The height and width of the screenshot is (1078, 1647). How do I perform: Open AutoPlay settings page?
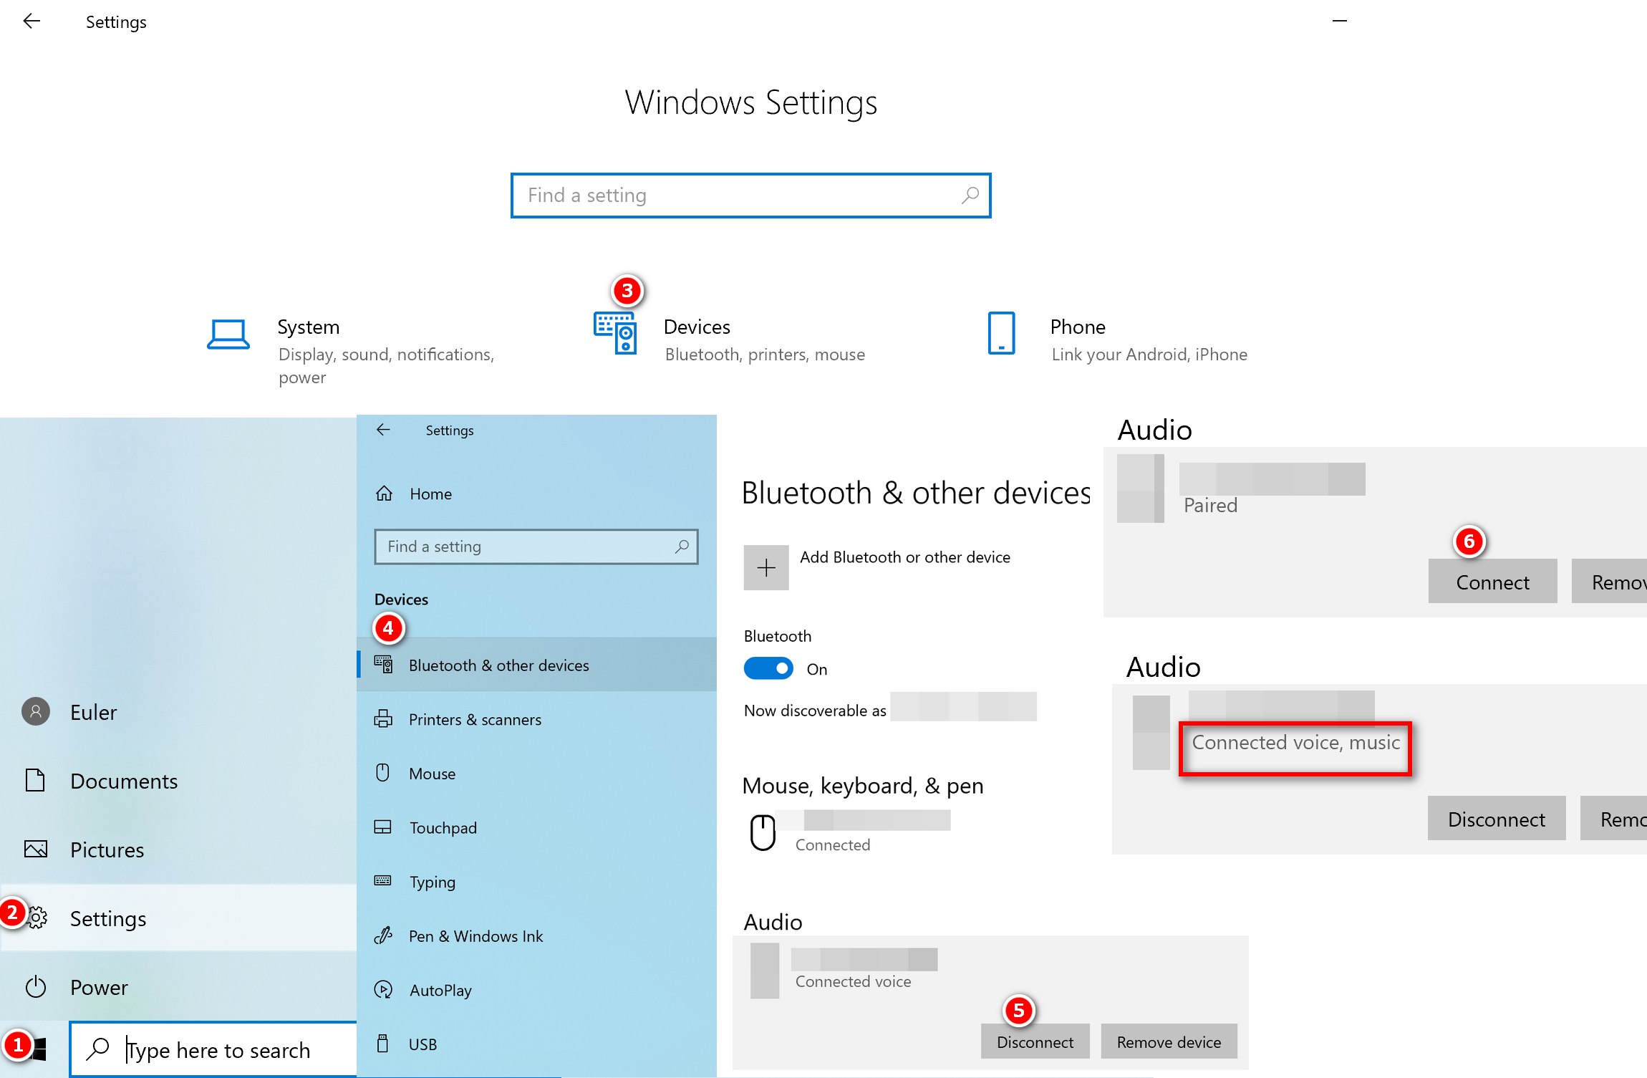pos(536,990)
